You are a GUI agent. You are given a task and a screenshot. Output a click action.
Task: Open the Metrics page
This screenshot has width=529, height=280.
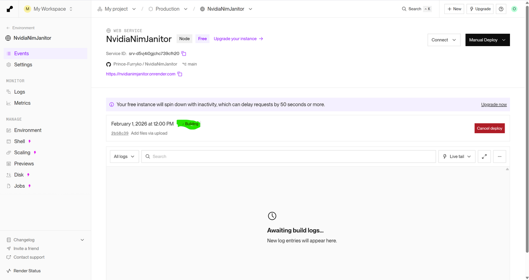coord(45,103)
